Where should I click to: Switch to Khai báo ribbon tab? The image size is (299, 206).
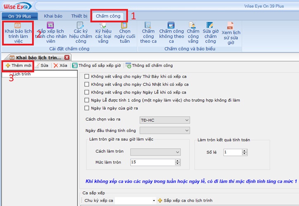53,16
